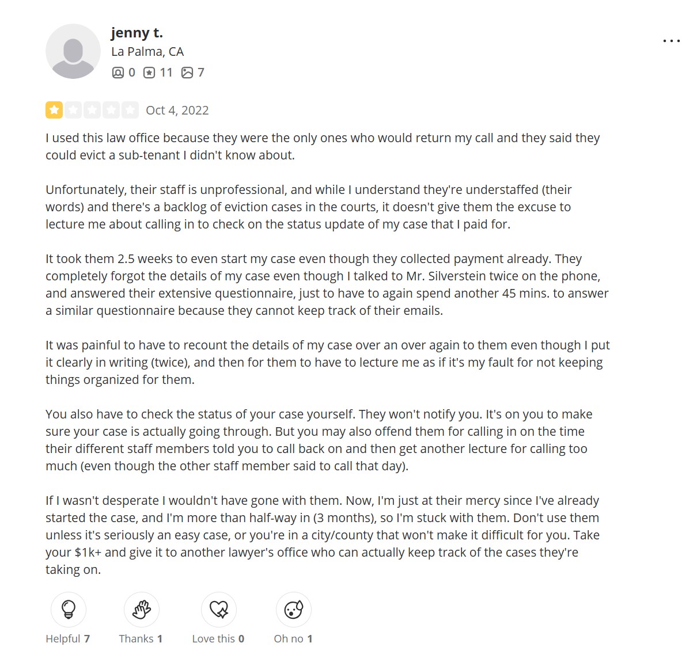Screen dimensions: 697x662
Task: Open the three-dot more options menu
Action: click(671, 41)
